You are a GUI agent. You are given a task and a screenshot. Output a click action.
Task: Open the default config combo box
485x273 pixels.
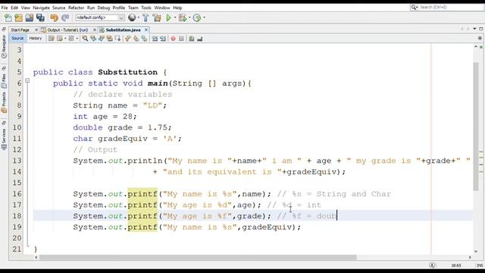point(100,17)
